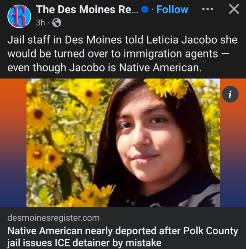246x249 pixels.
Task: Click the 3h post timestamp
Action: click(x=40, y=23)
